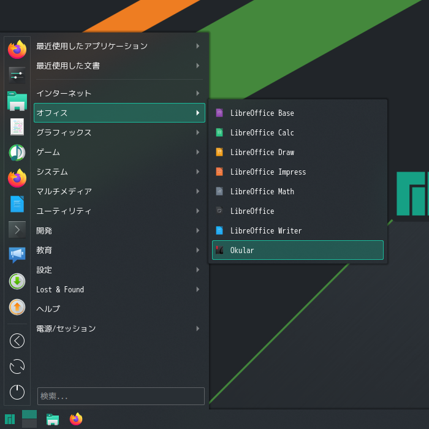Expand システム submenu arrow

point(197,172)
